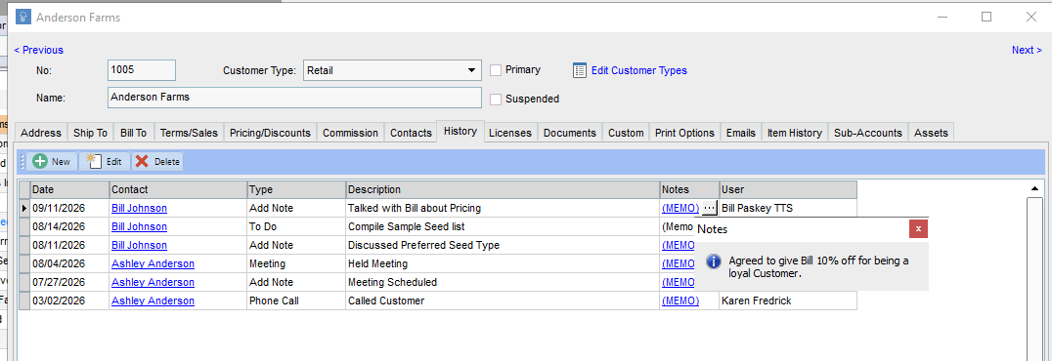Image resolution: width=1052 pixels, height=361 pixels.
Task: Click the Name field with Anderson Farms
Action: click(294, 98)
